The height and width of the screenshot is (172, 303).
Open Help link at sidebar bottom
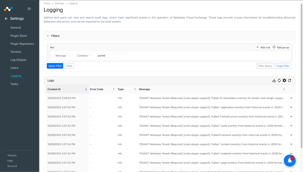[10, 161]
